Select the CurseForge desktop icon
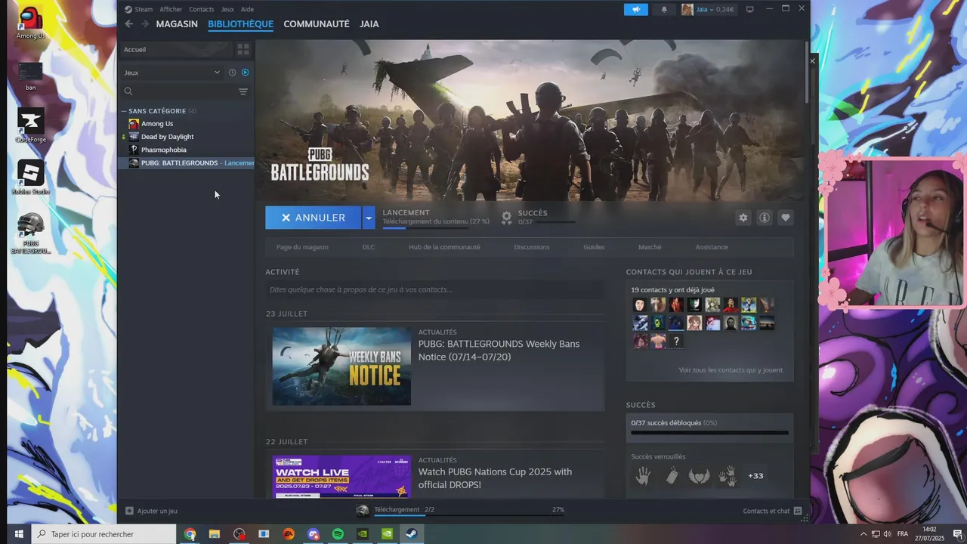This screenshot has height=544, width=967. coord(30,125)
